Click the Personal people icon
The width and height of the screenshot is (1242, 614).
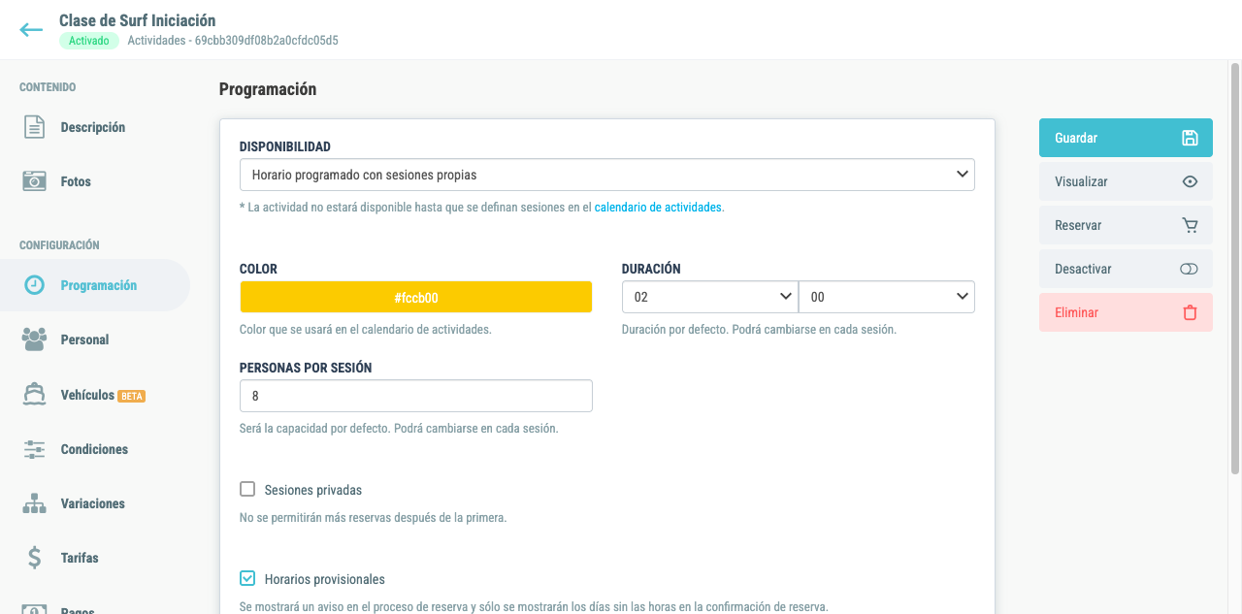coord(35,339)
